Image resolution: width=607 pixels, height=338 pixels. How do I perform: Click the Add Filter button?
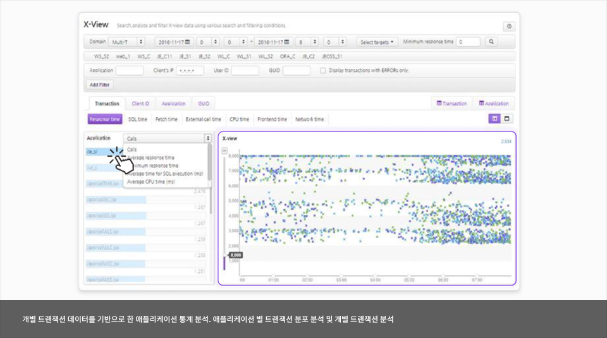pos(100,84)
